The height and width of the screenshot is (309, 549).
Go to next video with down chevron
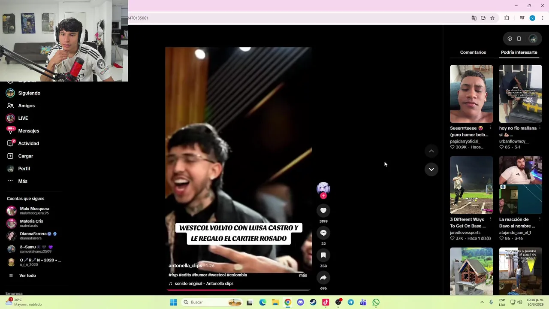[x=431, y=170]
